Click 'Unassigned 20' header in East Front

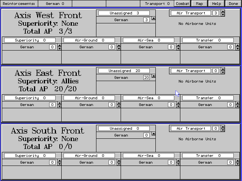click(124, 71)
